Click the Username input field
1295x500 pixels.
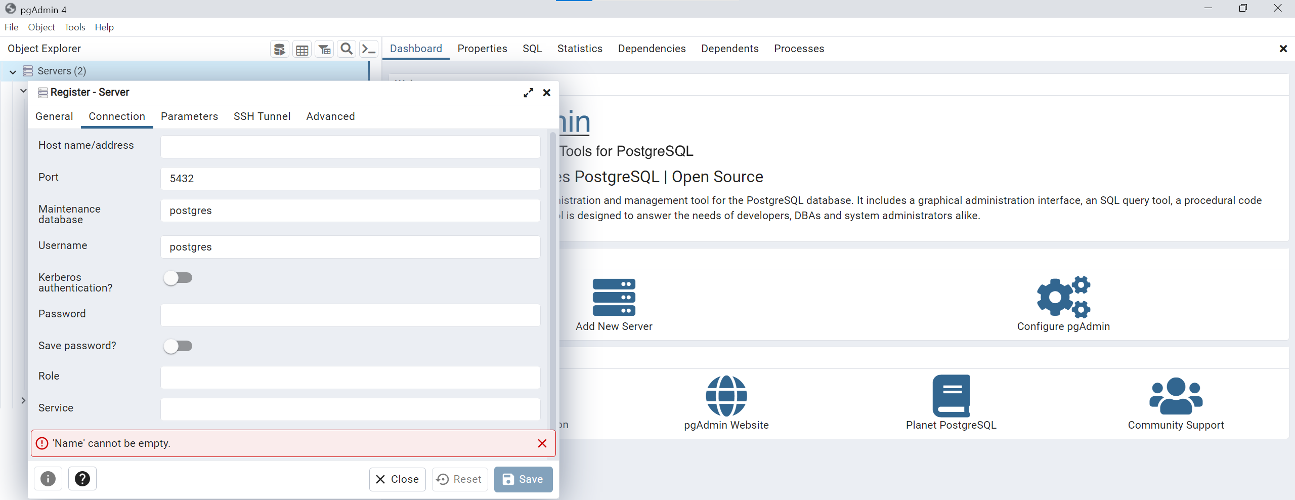pos(350,247)
